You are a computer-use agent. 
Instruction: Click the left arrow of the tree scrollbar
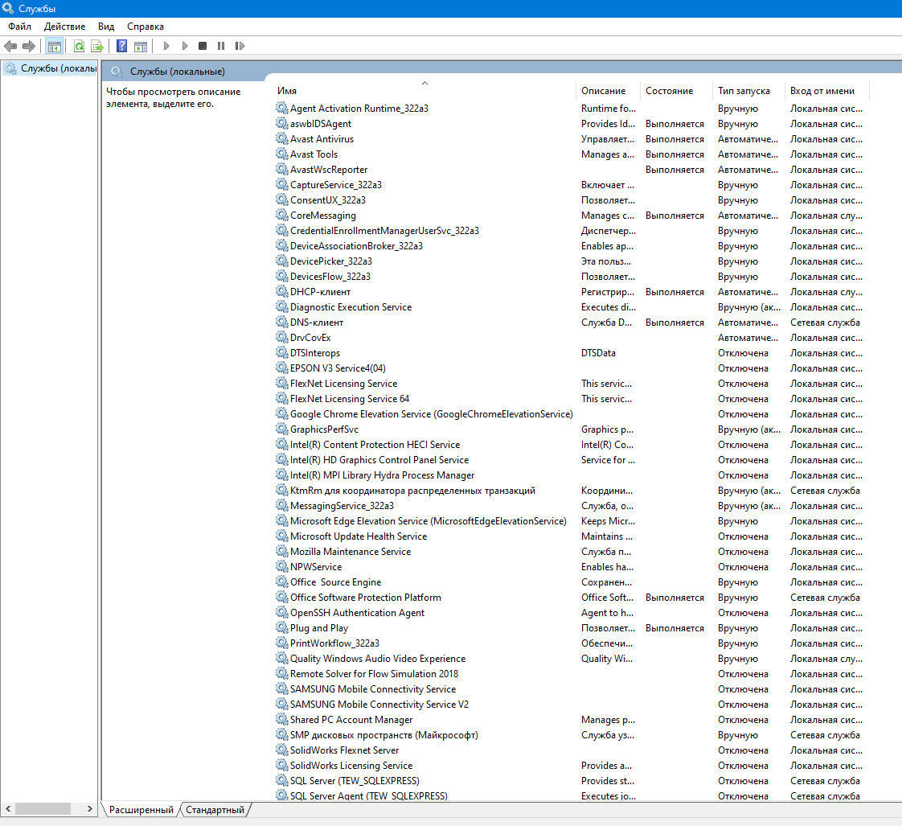(8, 809)
